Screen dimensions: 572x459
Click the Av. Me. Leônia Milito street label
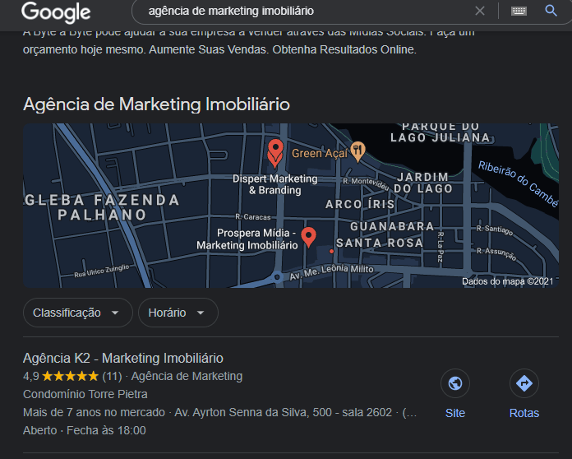tap(331, 271)
